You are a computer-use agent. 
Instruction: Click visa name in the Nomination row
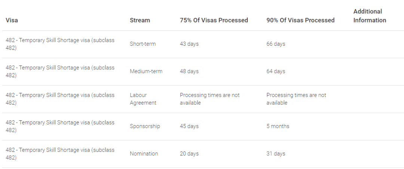click(x=60, y=154)
